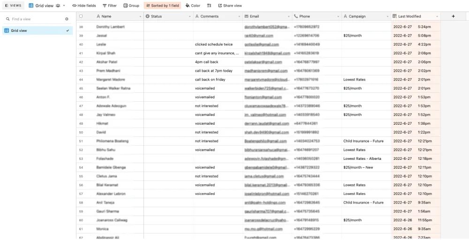469x240 pixels.
Task: Click the Last Modified field type icon
Action: [x=394, y=16]
